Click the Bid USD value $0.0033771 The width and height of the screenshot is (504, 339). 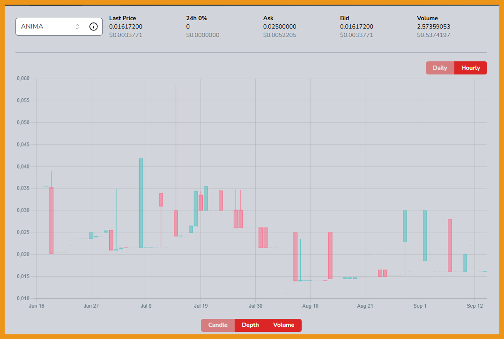356,35
